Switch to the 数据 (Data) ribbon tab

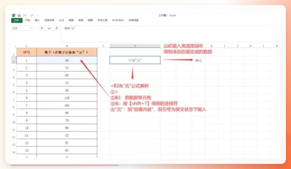[x=71, y=20]
